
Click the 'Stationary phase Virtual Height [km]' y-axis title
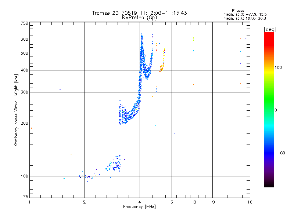click(x=16, y=110)
